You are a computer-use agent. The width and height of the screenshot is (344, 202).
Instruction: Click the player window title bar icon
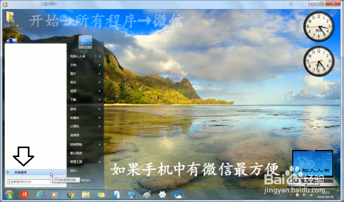[x=5, y=4]
